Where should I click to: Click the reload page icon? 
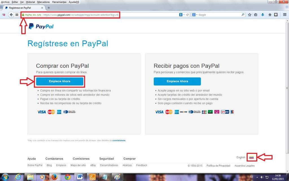[x=188, y=15]
